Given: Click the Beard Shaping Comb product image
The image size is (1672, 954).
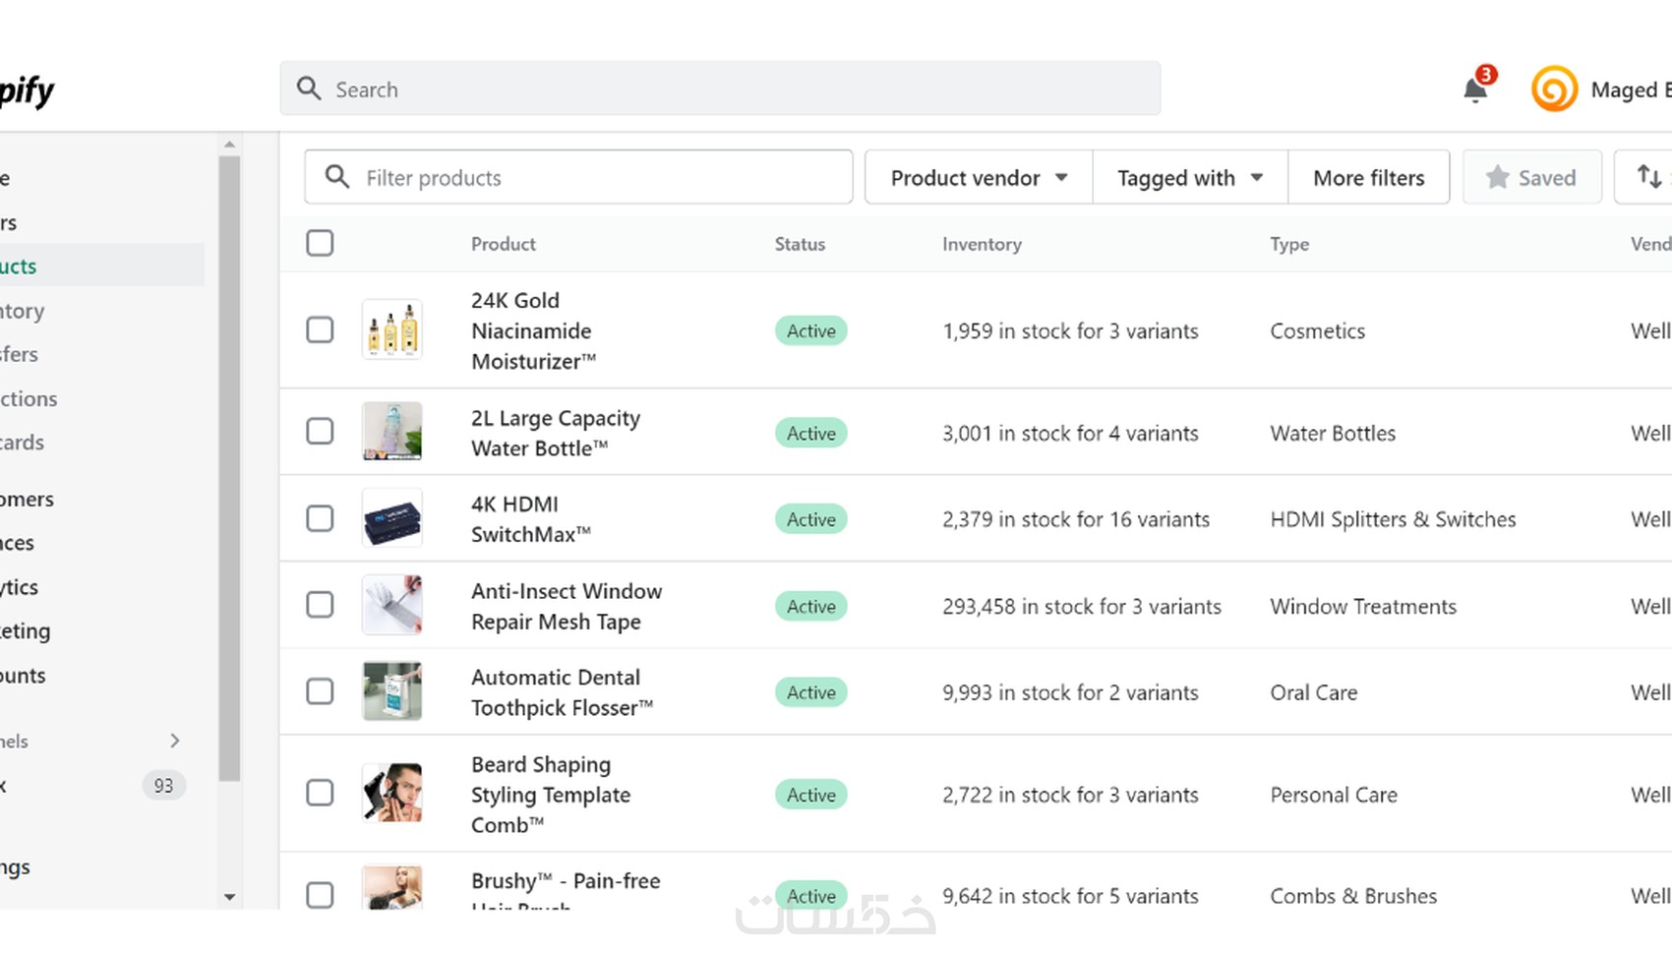Looking at the screenshot, I should point(391,793).
